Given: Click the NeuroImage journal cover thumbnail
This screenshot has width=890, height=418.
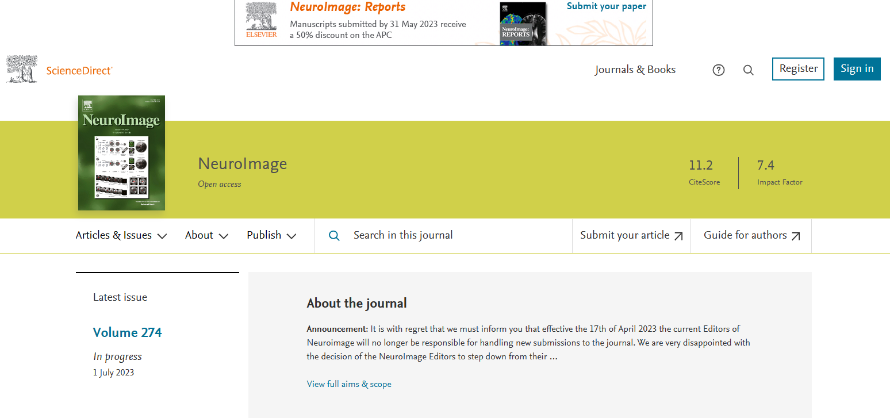Looking at the screenshot, I should (121, 153).
